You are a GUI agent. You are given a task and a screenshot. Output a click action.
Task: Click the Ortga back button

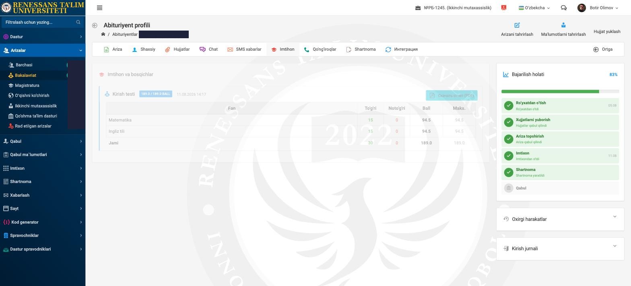603,49
